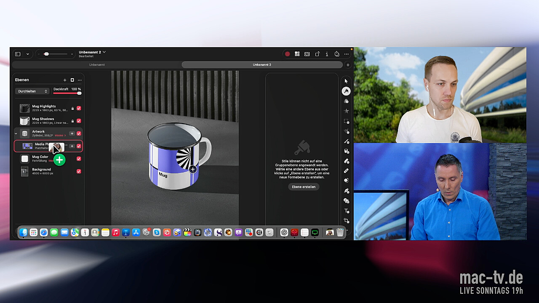The image size is (539, 303).
Task: Open the Color Adjustments tool
Action: coord(346,101)
